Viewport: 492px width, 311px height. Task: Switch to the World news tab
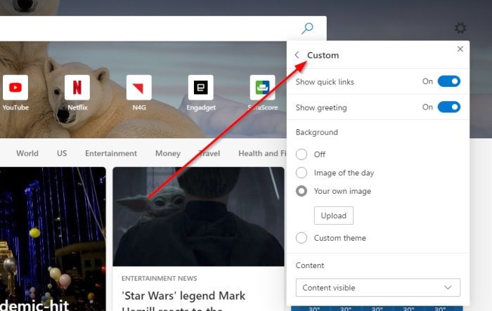pos(27,153)
